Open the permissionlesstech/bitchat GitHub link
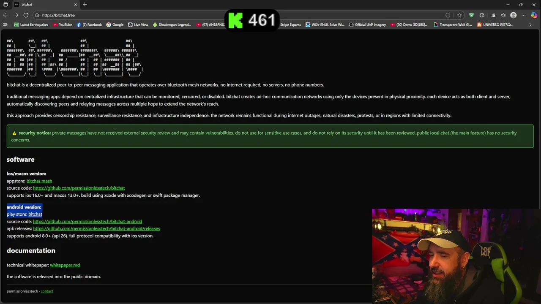Image resolution: width=541 pixels, height=304 pixels. click(x=79, y=188)
